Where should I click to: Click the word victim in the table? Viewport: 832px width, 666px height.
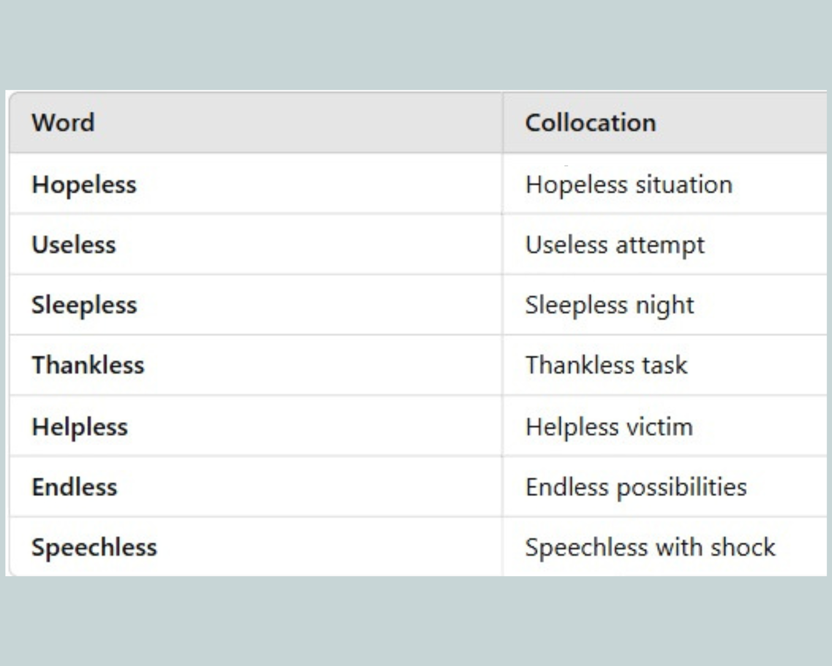(660, 427)
